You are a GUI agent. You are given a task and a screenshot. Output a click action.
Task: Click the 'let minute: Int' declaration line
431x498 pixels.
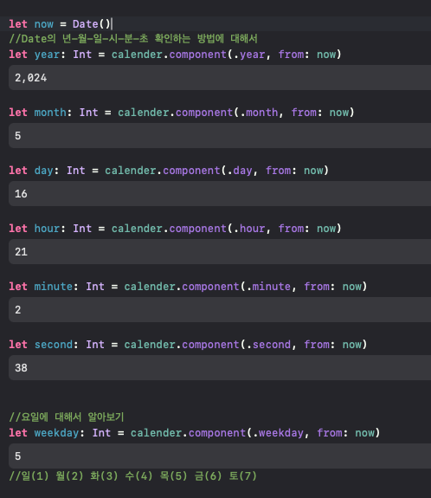(188, 287)
